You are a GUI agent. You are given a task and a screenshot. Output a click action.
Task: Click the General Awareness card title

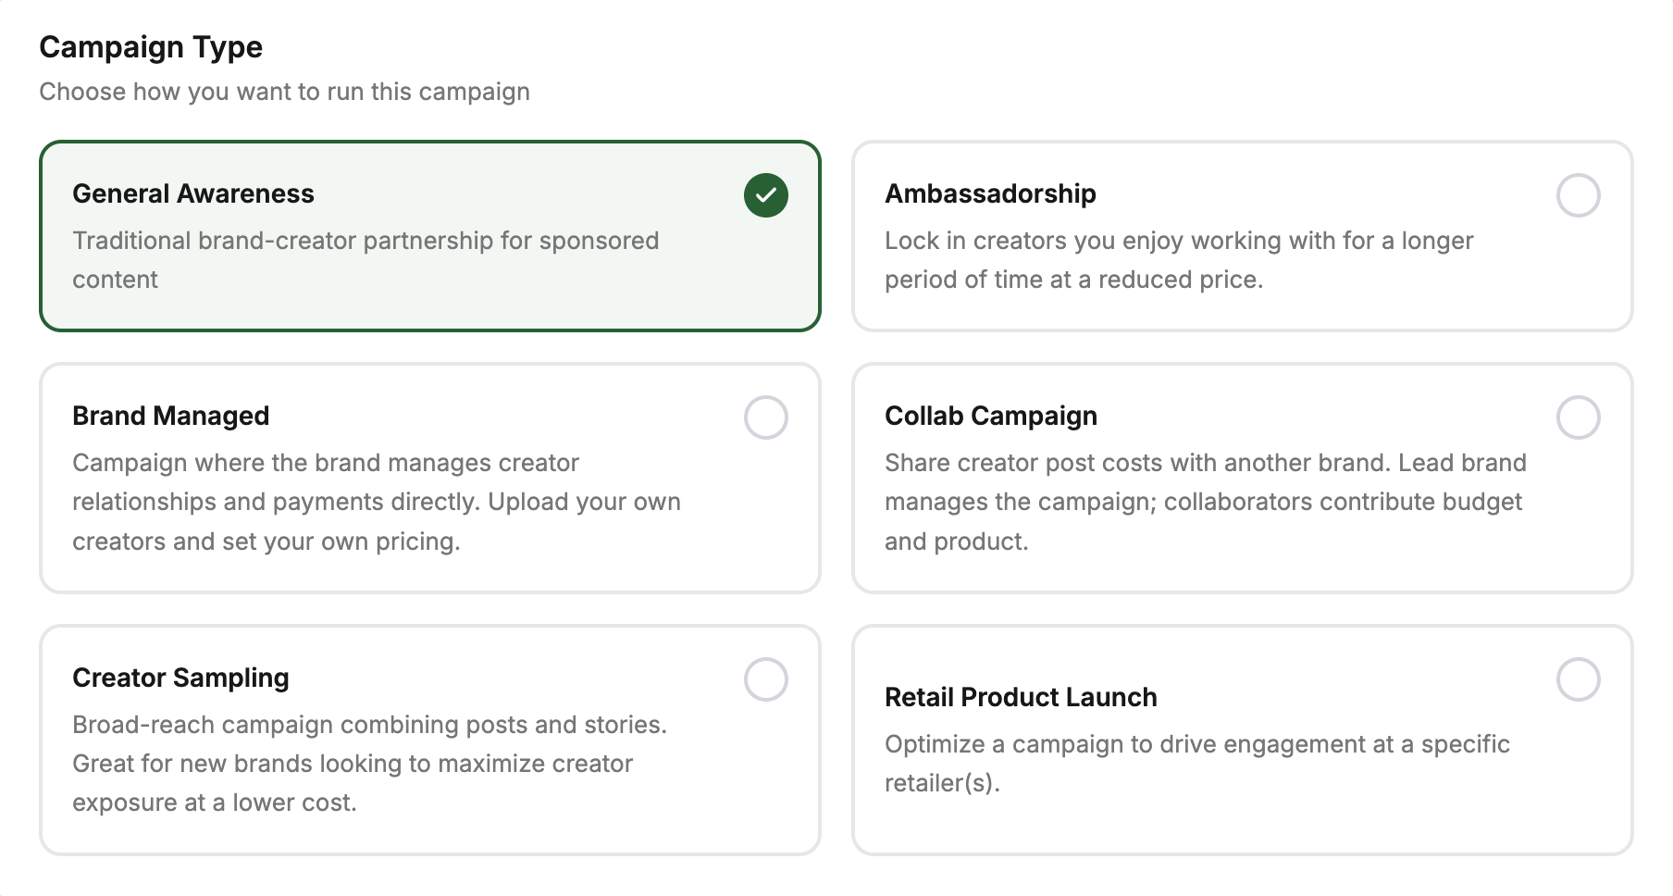pyautogui.click(x=193, y=193)
